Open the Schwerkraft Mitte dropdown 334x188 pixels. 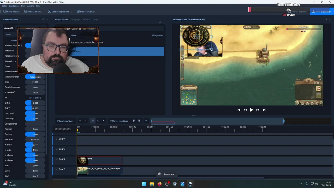point(35,92)
